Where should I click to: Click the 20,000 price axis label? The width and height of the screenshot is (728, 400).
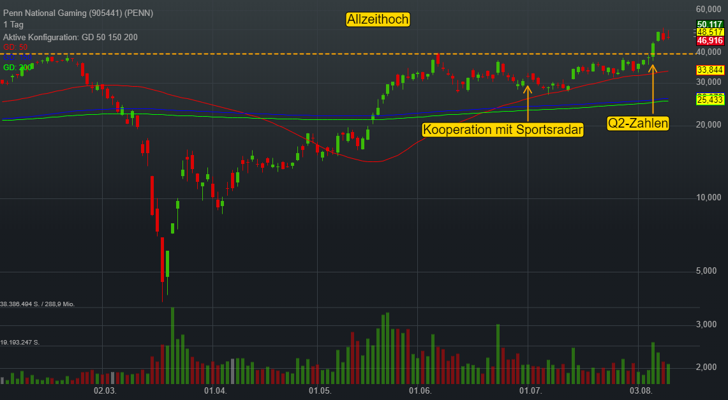coord(709,124)
